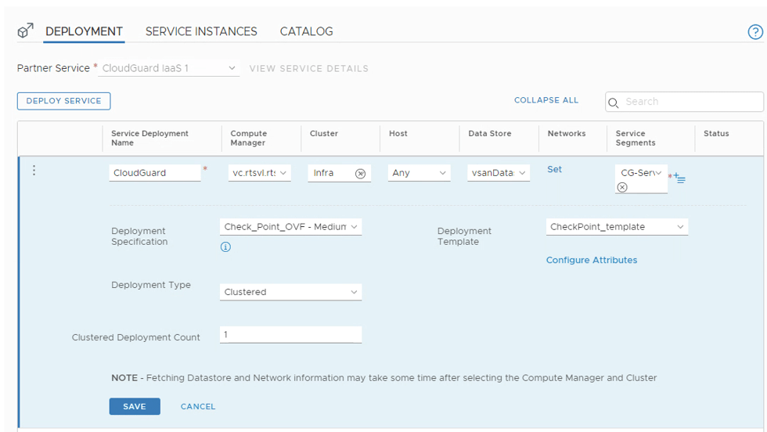Open the row actions three-dot menu

(34, 171)
